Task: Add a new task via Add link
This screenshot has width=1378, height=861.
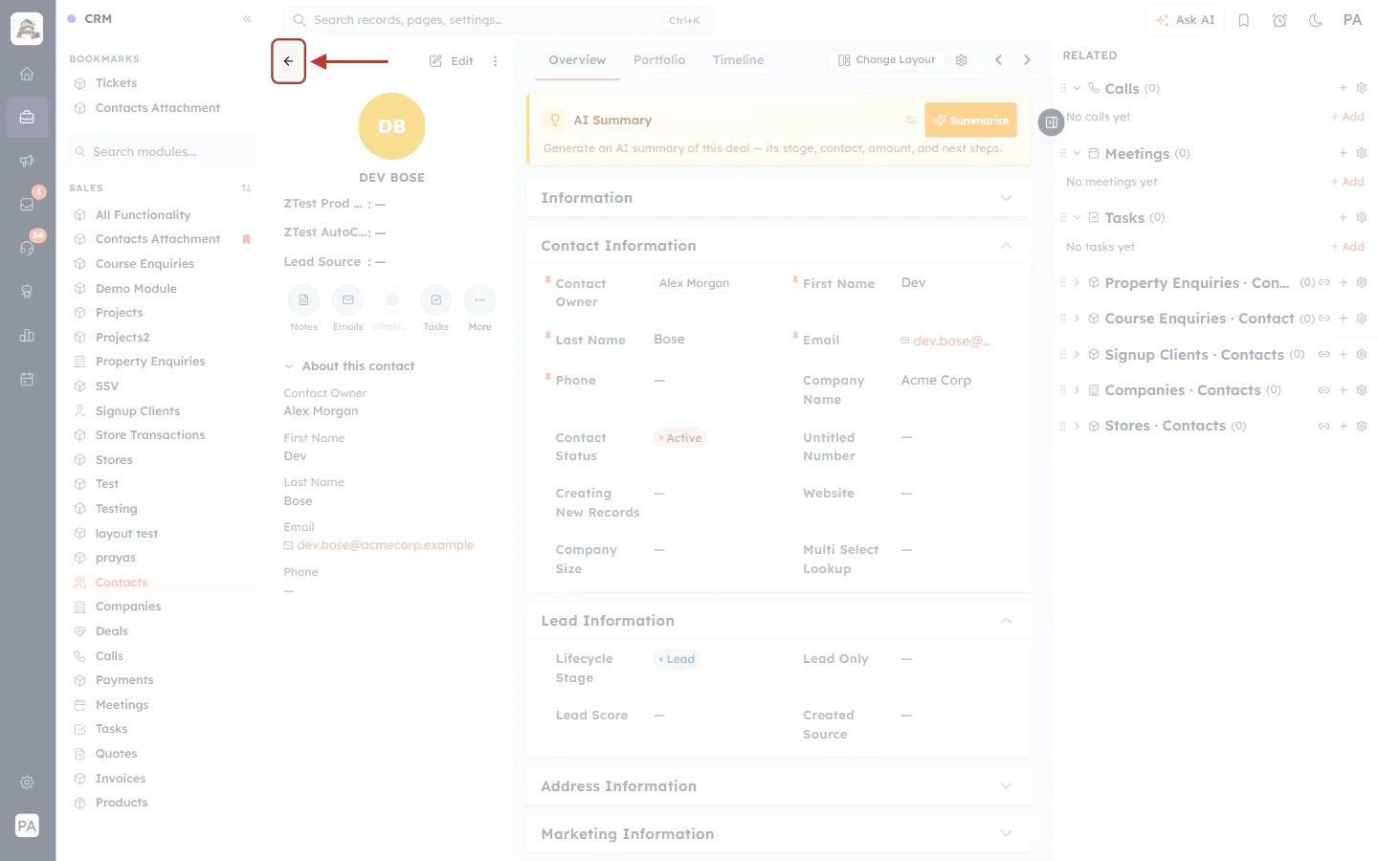Action: pos(1347,247)
